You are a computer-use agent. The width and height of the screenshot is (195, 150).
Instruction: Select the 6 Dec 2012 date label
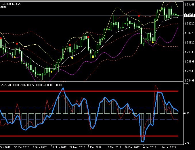[x=95, y=147]
